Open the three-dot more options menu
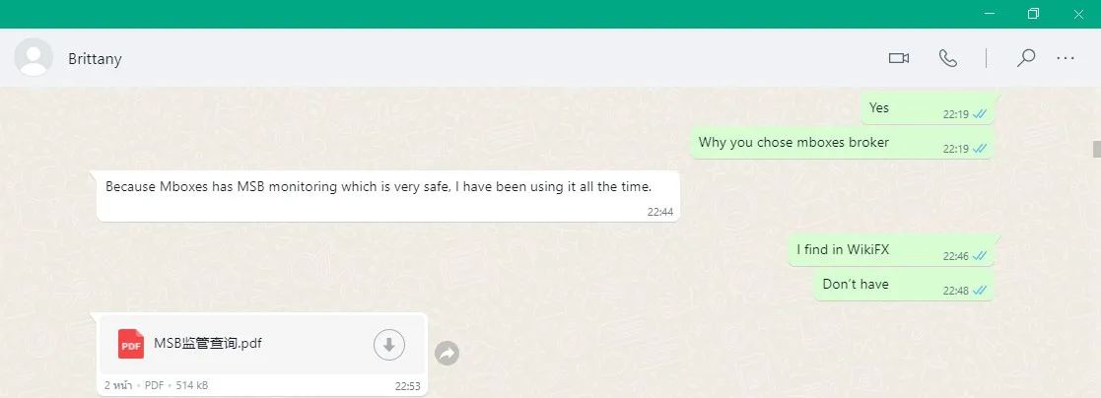1101x398 pixels. click(1066, 58)
